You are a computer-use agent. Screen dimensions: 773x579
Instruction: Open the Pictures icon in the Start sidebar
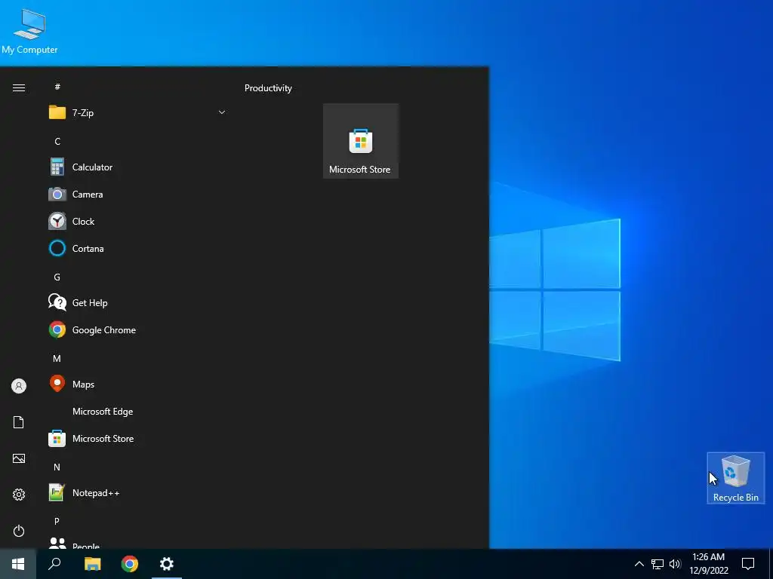tap(19, 458)
